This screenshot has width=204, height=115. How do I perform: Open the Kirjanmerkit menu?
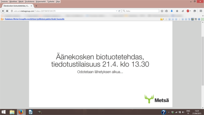[41, 1]
